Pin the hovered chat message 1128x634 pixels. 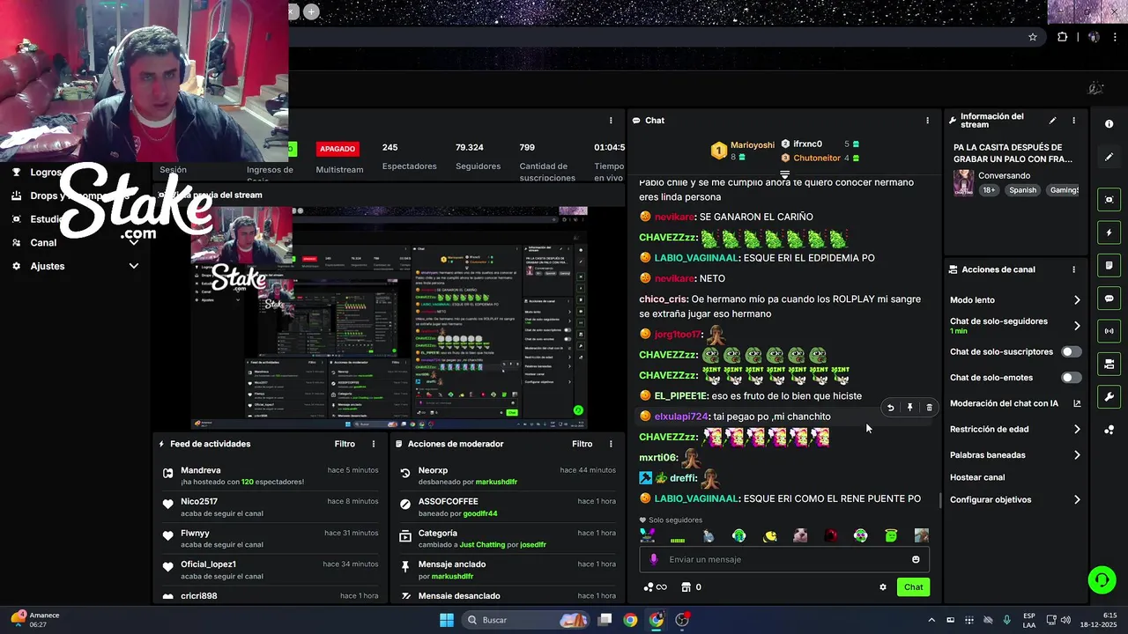coord(909,408)
